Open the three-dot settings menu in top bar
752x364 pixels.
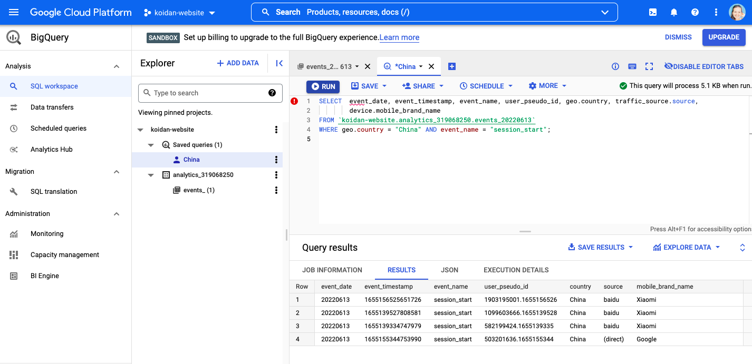[716, 12]
